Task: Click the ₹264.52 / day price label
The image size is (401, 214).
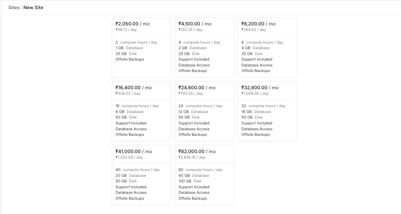Action: 253,30
